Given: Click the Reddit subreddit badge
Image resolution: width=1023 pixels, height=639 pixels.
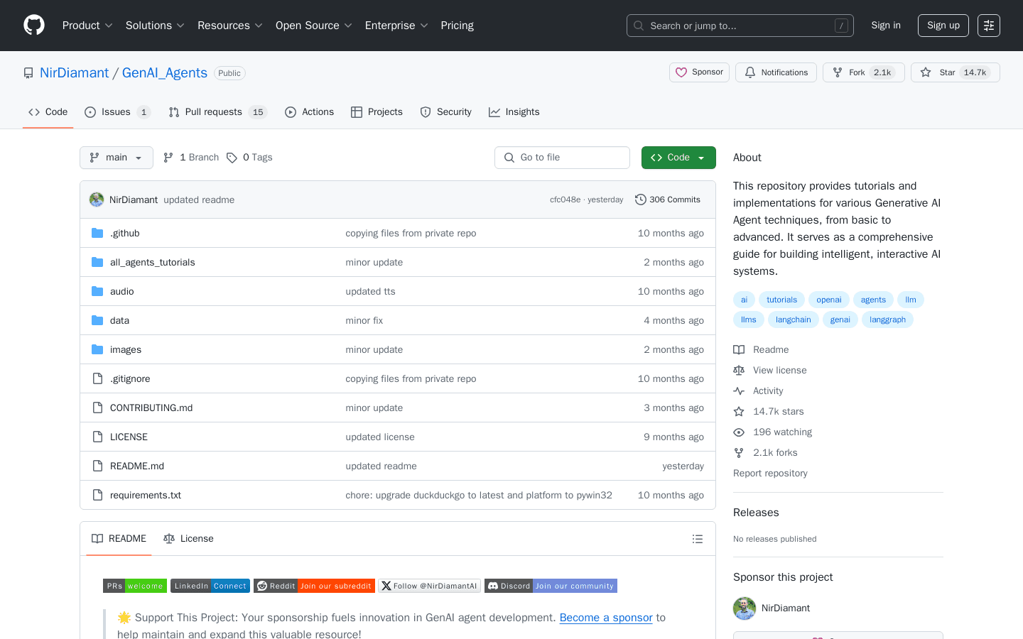Looking at the screenshot, I should (314, 586).
